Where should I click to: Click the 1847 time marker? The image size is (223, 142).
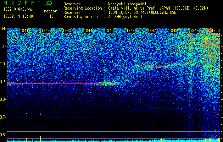pyautogui.click(x=152, y=31)
